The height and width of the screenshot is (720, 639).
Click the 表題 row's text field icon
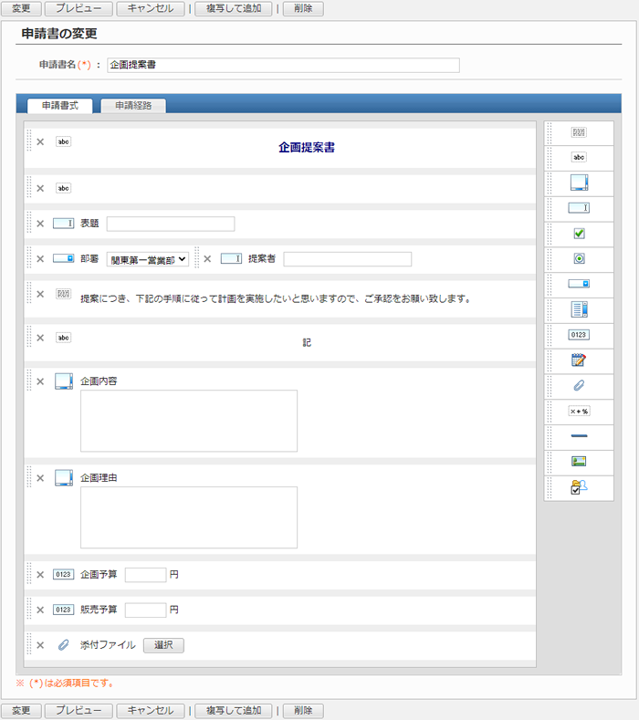click(63, 224)
